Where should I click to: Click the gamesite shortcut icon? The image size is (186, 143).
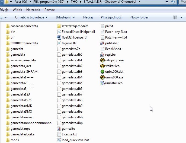point(59,129)
